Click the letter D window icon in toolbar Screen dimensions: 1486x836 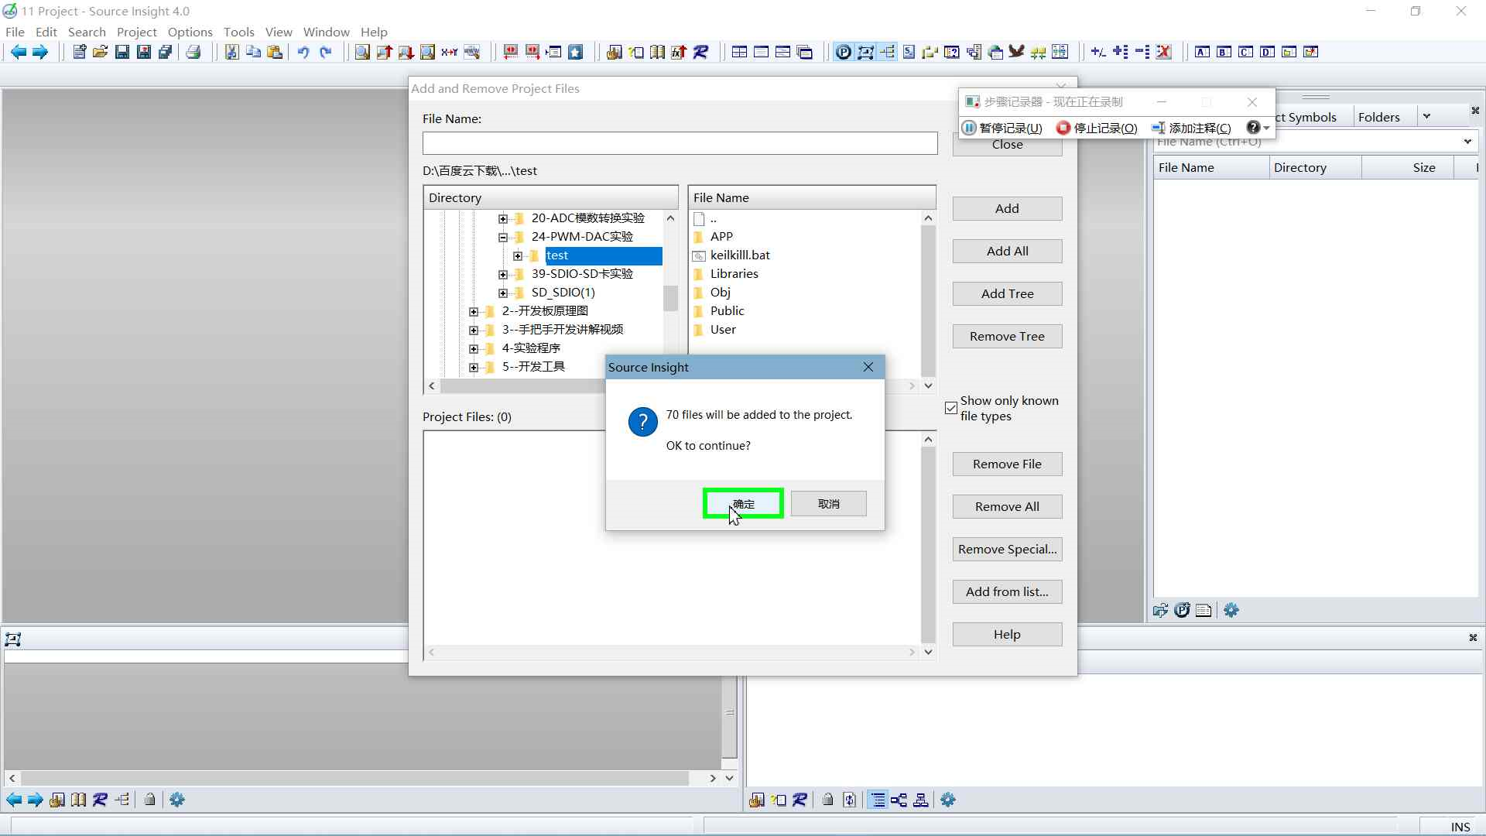click(1267, 52)
